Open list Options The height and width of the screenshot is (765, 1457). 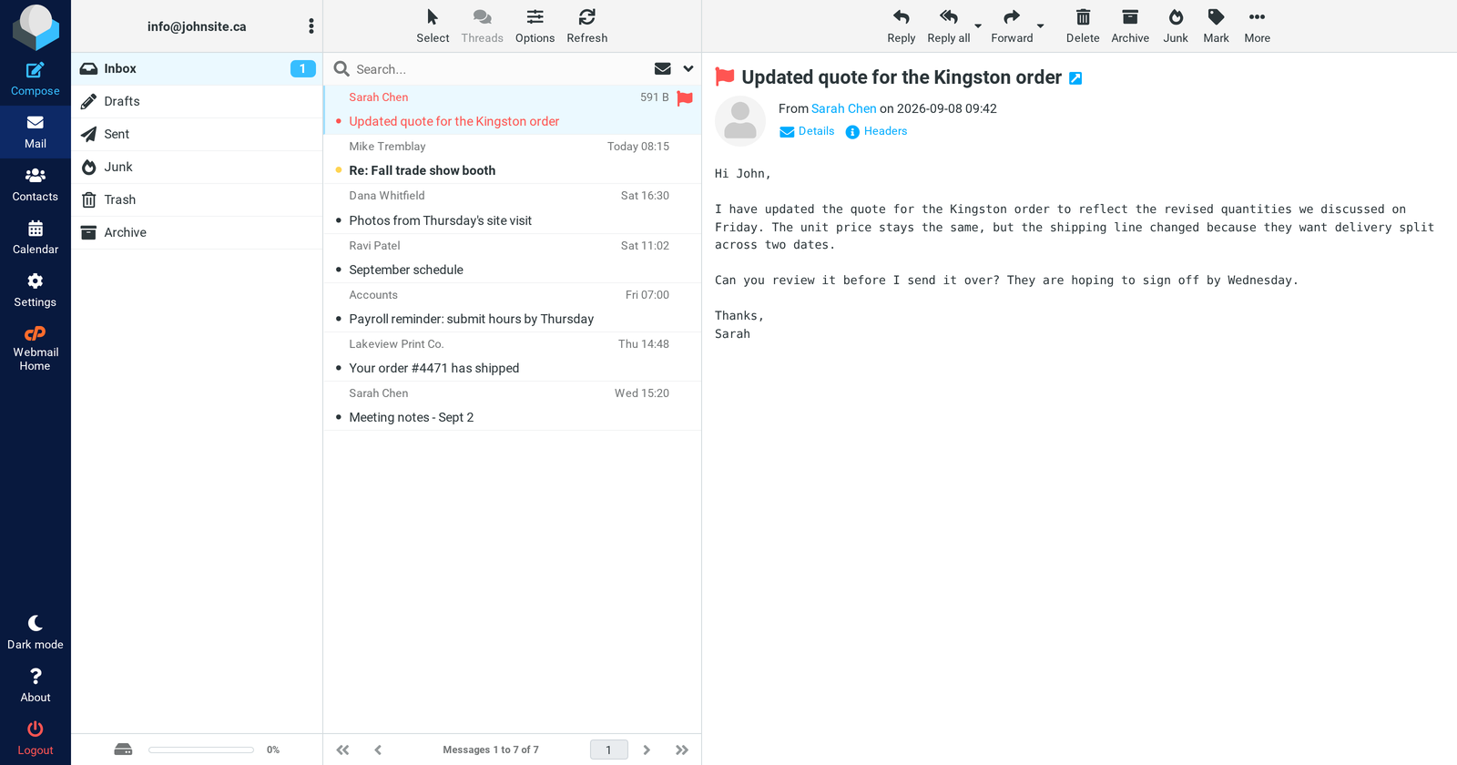click(x=535, y=26)
